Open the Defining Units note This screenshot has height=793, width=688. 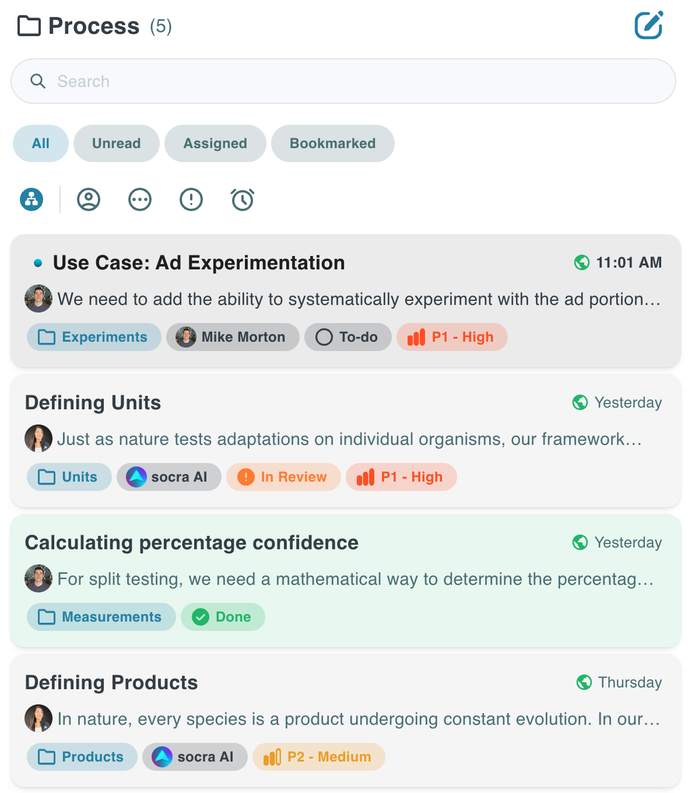point(93,403)
